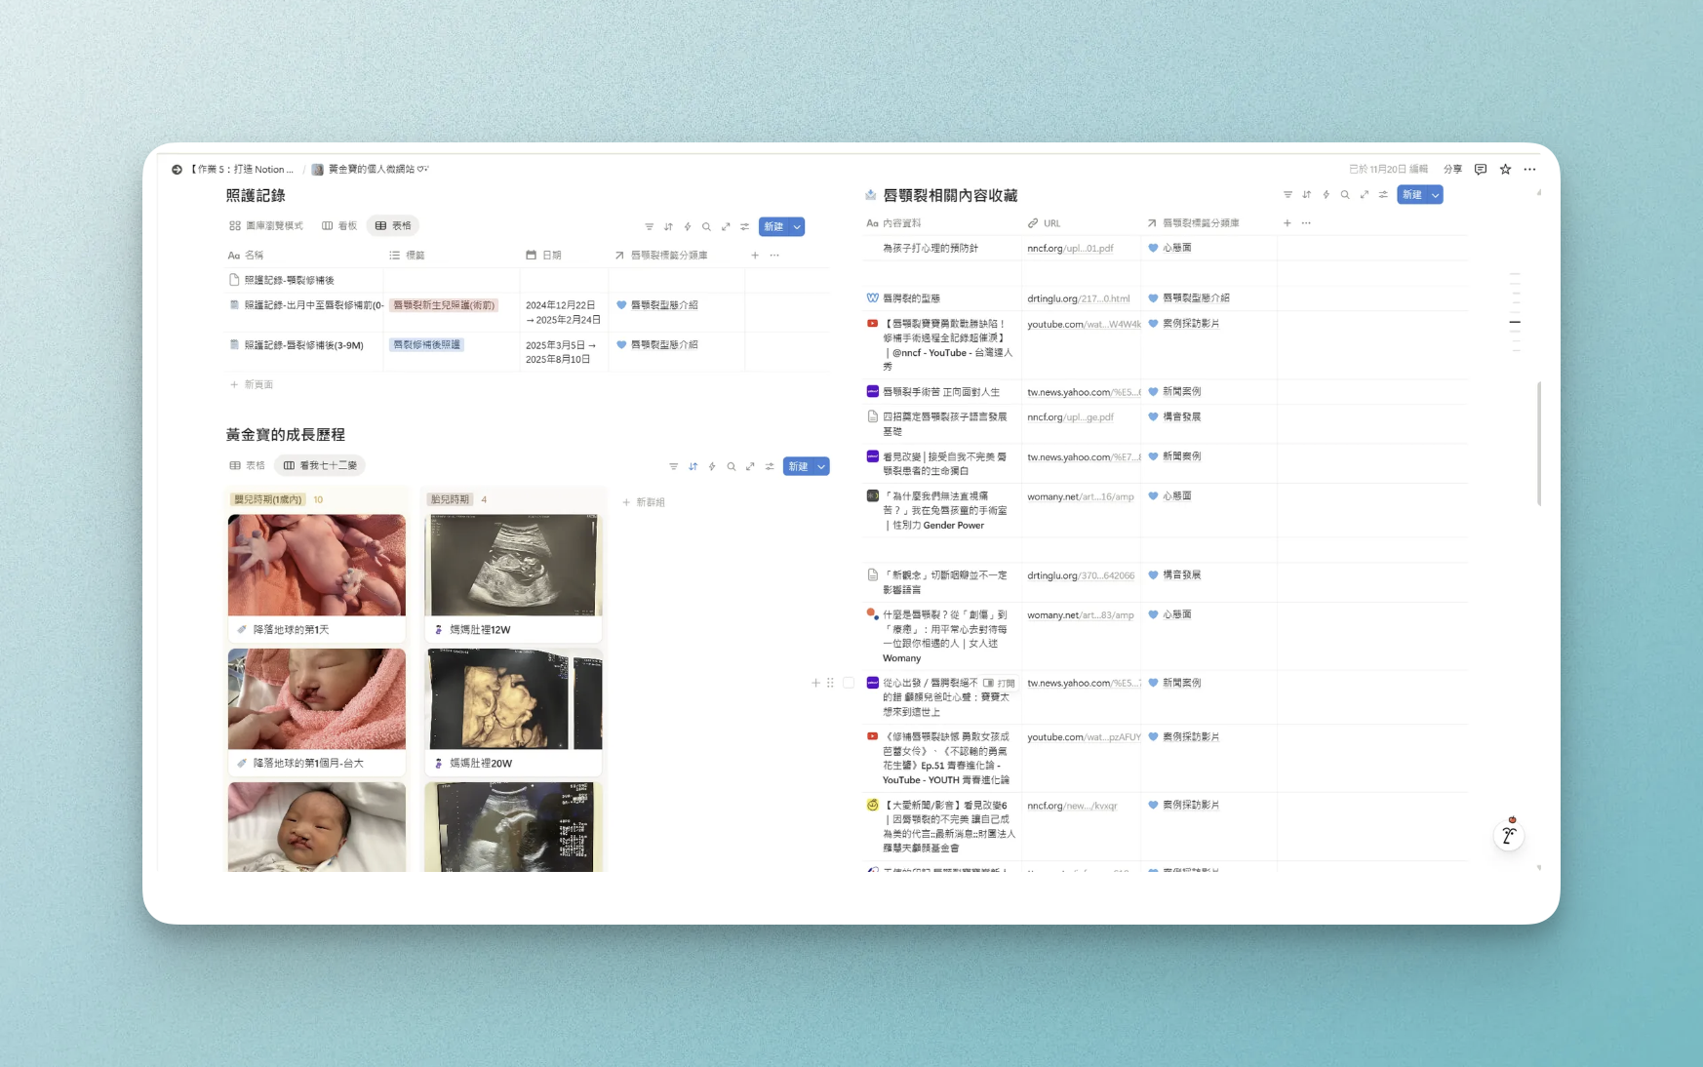
Task: Click the 分享 share button
Action: (x=1452, y=170)
